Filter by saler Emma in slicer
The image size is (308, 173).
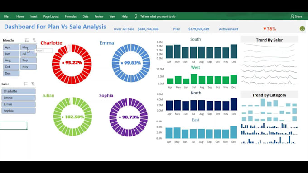[19, 98]
